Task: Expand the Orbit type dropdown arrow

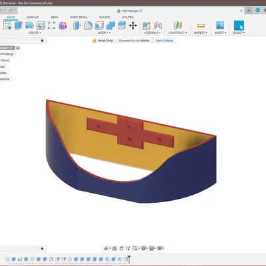Action: tap(110, 249)
